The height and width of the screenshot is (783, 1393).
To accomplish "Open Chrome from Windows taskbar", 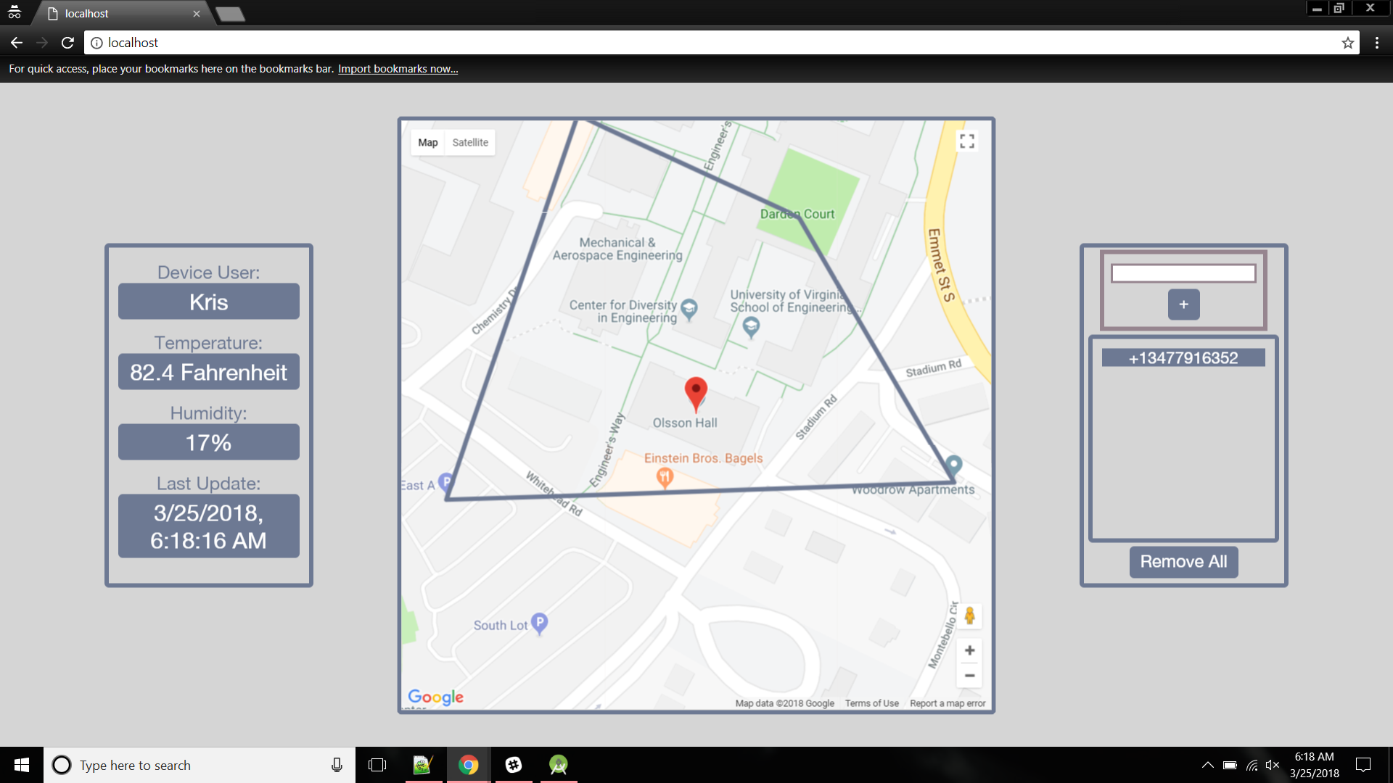I will pos(469,765).
